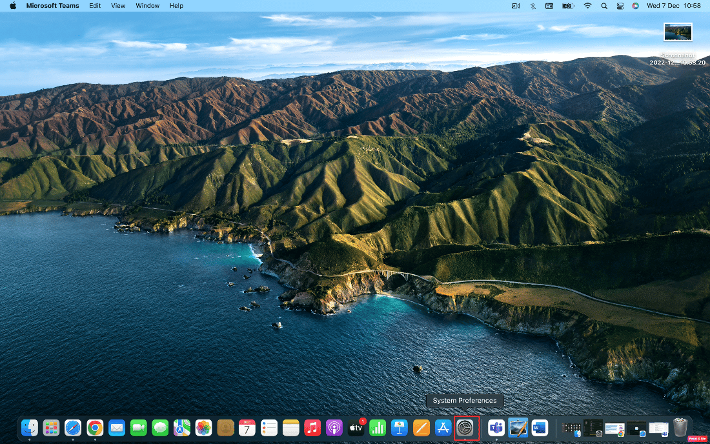Open the battery status menu
Image resolution: width=710 pixels, height=444 pixels.
pos(567,6)
